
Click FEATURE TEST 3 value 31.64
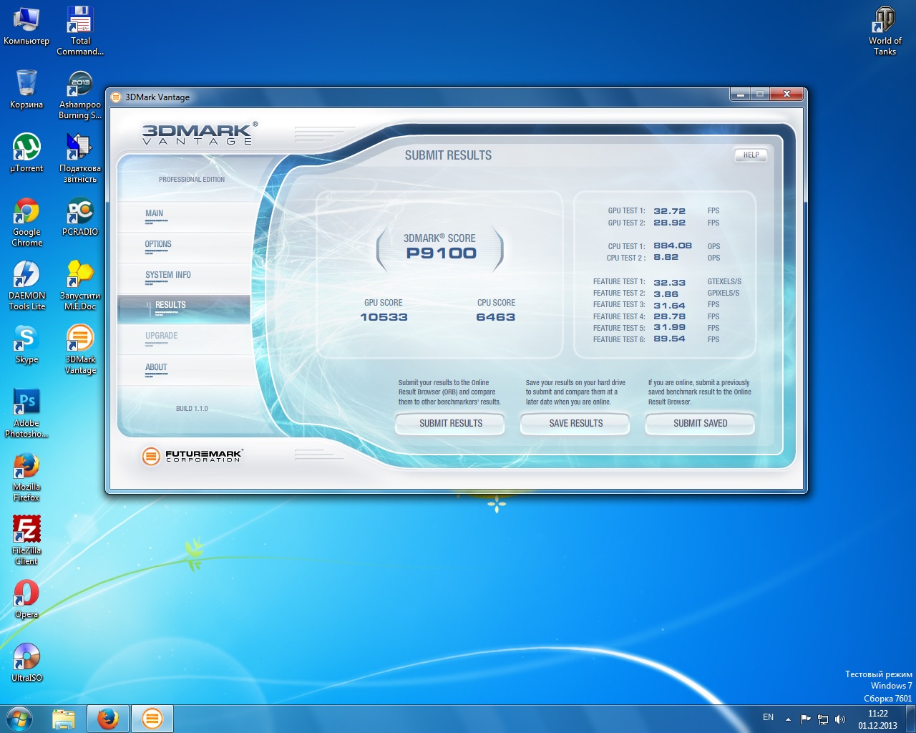(x=669, y=306)
